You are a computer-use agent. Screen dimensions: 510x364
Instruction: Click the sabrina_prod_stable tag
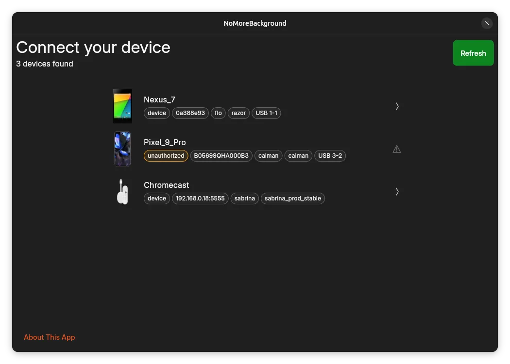[293, 199]
